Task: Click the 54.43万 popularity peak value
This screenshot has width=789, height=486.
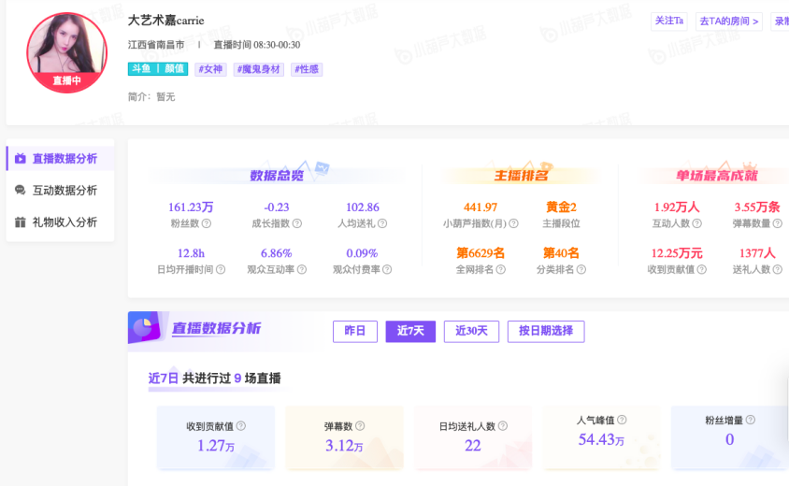Action: (x=601, y=439)
